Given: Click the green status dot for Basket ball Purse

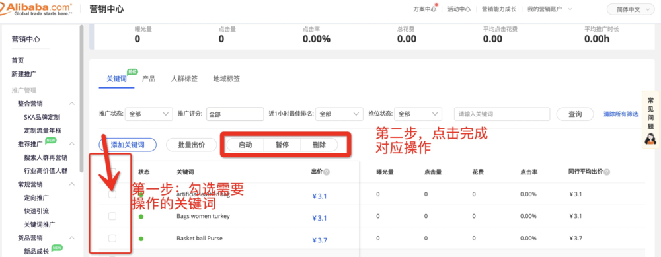Looking at the screenshot, I should tap(141, 239).
